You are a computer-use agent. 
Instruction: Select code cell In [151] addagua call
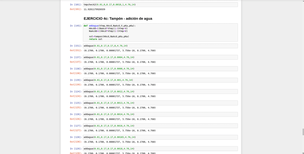click(x=160, y=46)
